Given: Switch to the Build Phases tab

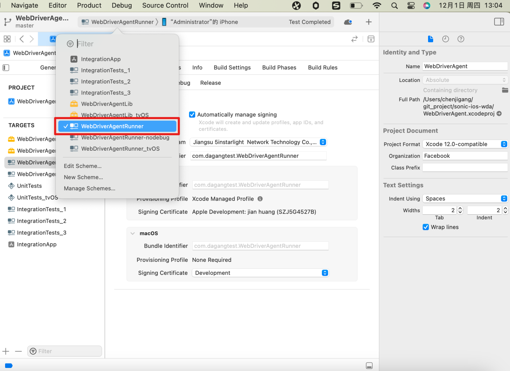Looking at the screenshot, I should point(279,68).
